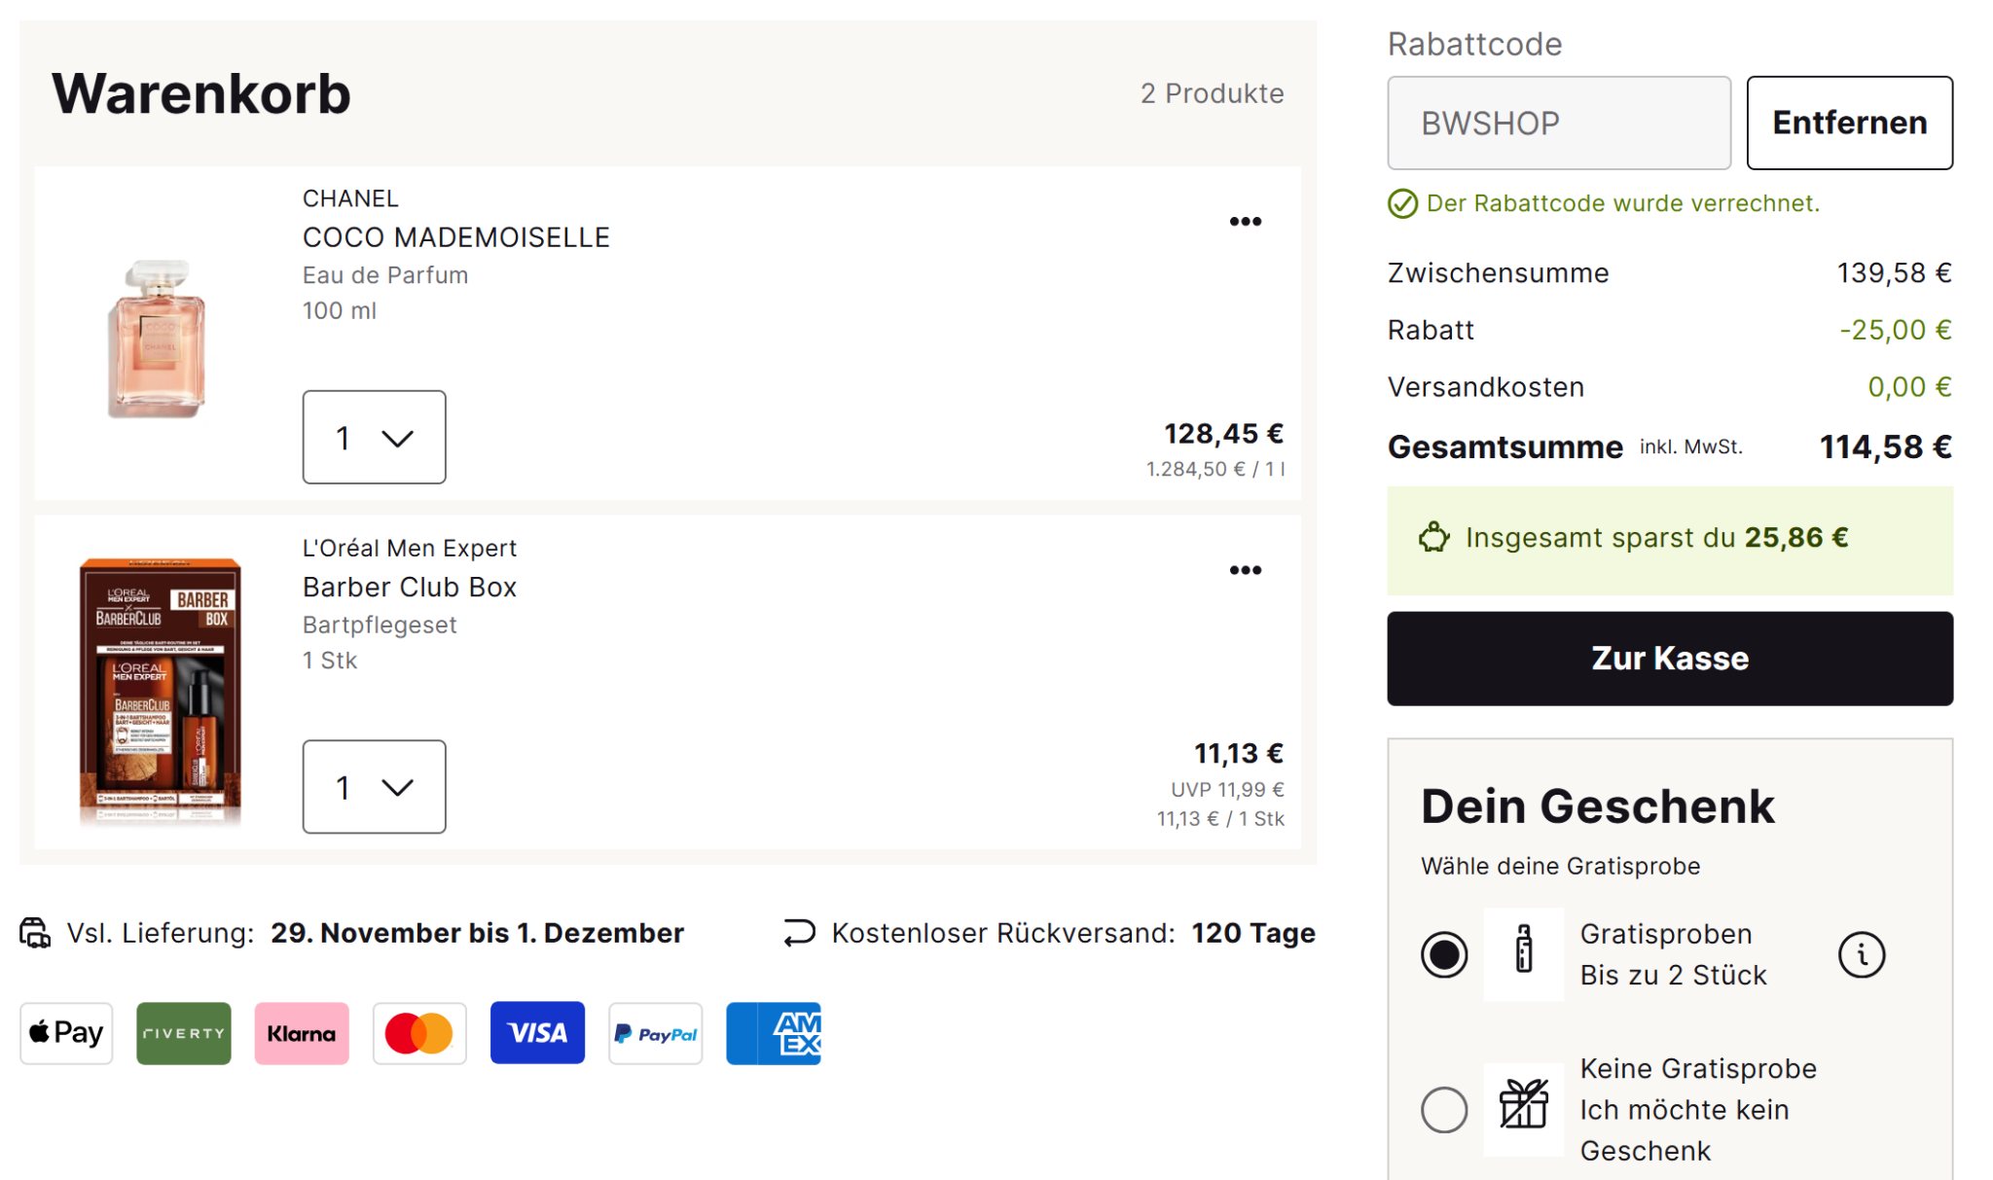The width and height of the screenshot is (1993, 1180).
Task: Open options menu for Barber Club Box
Action: 1245,570
